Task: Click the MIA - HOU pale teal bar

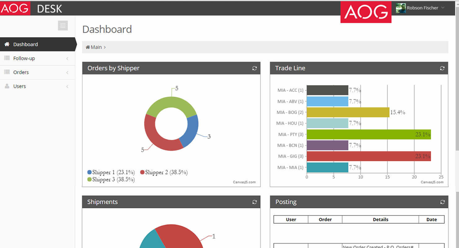Action: (x=327, y=123)
